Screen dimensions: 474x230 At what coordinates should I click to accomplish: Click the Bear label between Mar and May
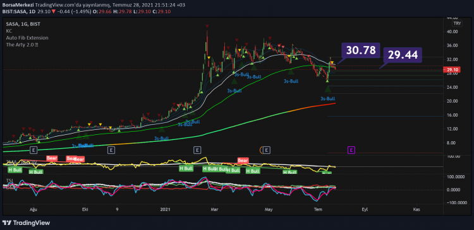click(x=243, y=161)
